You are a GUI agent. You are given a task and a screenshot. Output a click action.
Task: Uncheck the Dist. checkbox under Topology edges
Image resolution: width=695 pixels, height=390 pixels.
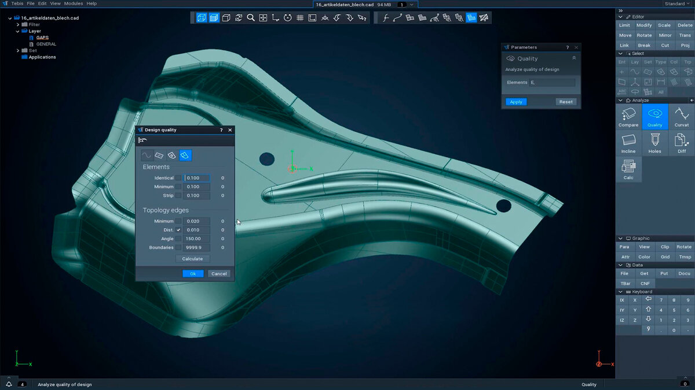(x=178, y=230)
